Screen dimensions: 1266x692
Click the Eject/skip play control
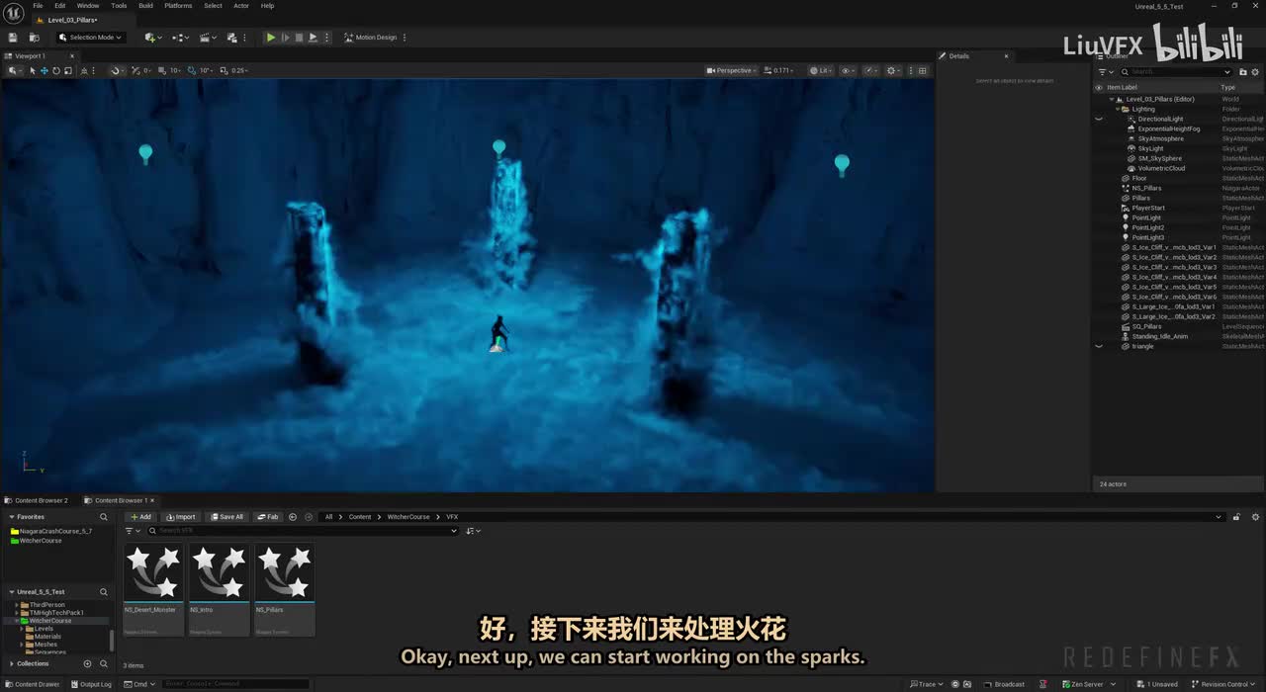coord(313,38)
